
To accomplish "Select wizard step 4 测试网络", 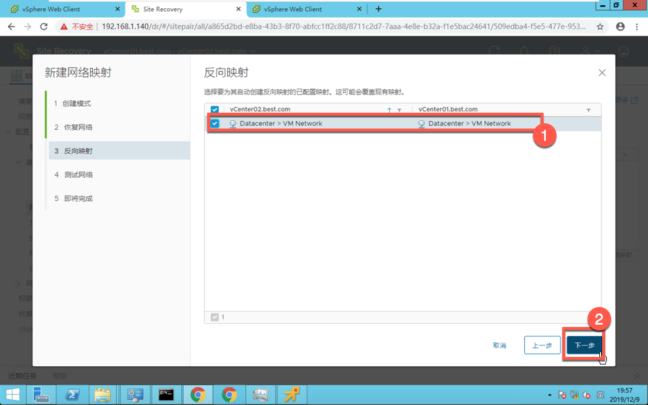I will click(x=73, y=175).
